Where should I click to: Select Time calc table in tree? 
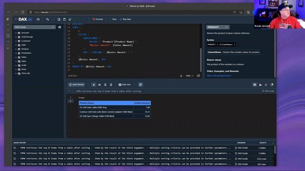pos(25,73)
